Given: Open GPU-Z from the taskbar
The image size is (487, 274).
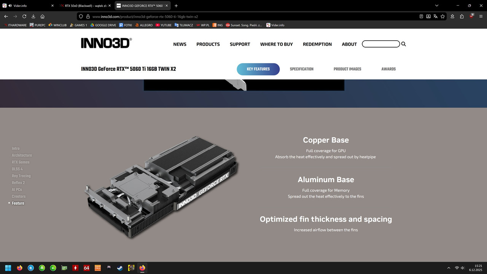Looking at the screenshot, I should pos(64,268).
